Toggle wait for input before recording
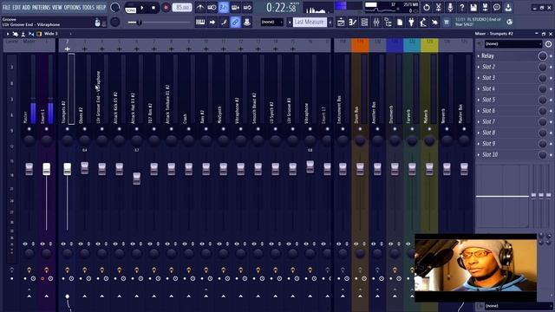Viewport: 555px width, 312px height. click(x=212, y=7)
